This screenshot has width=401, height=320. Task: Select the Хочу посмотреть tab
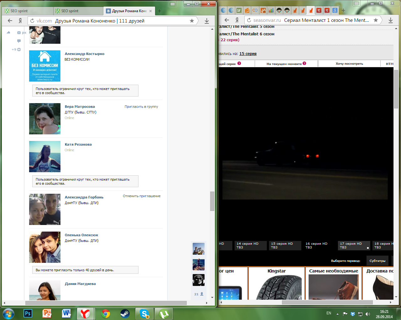[349, 64]
